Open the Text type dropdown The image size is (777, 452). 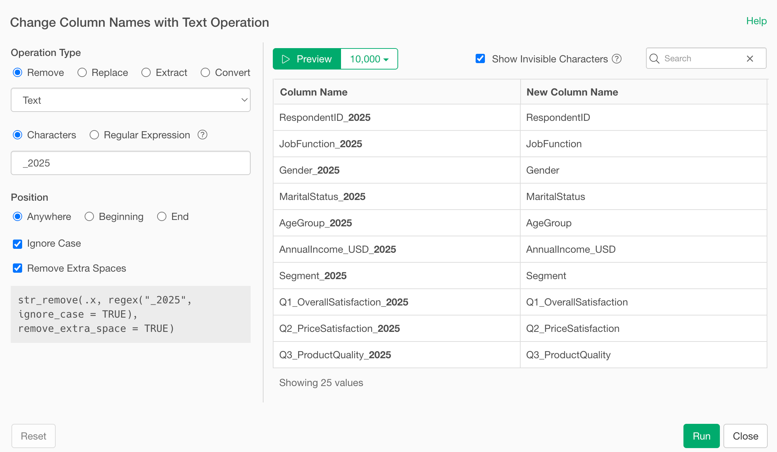(x=131, y=100)
